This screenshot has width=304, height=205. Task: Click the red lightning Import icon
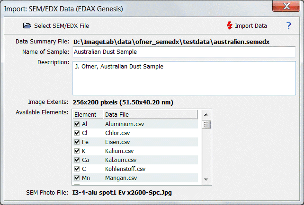coord(230,26)
